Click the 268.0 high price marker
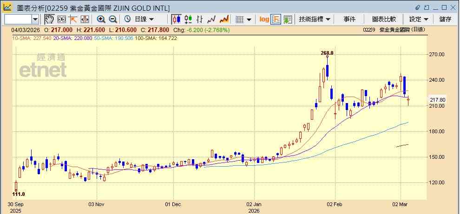This screenshot has width=460, height=214. 327,53
